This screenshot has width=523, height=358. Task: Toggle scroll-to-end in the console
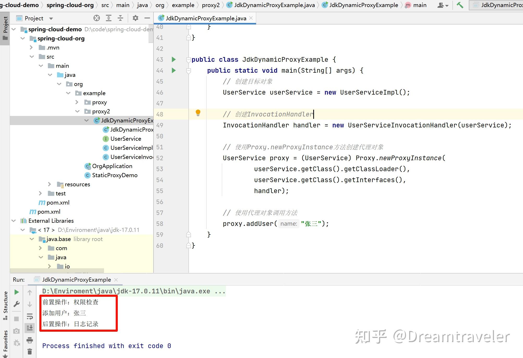click(30, 328)
